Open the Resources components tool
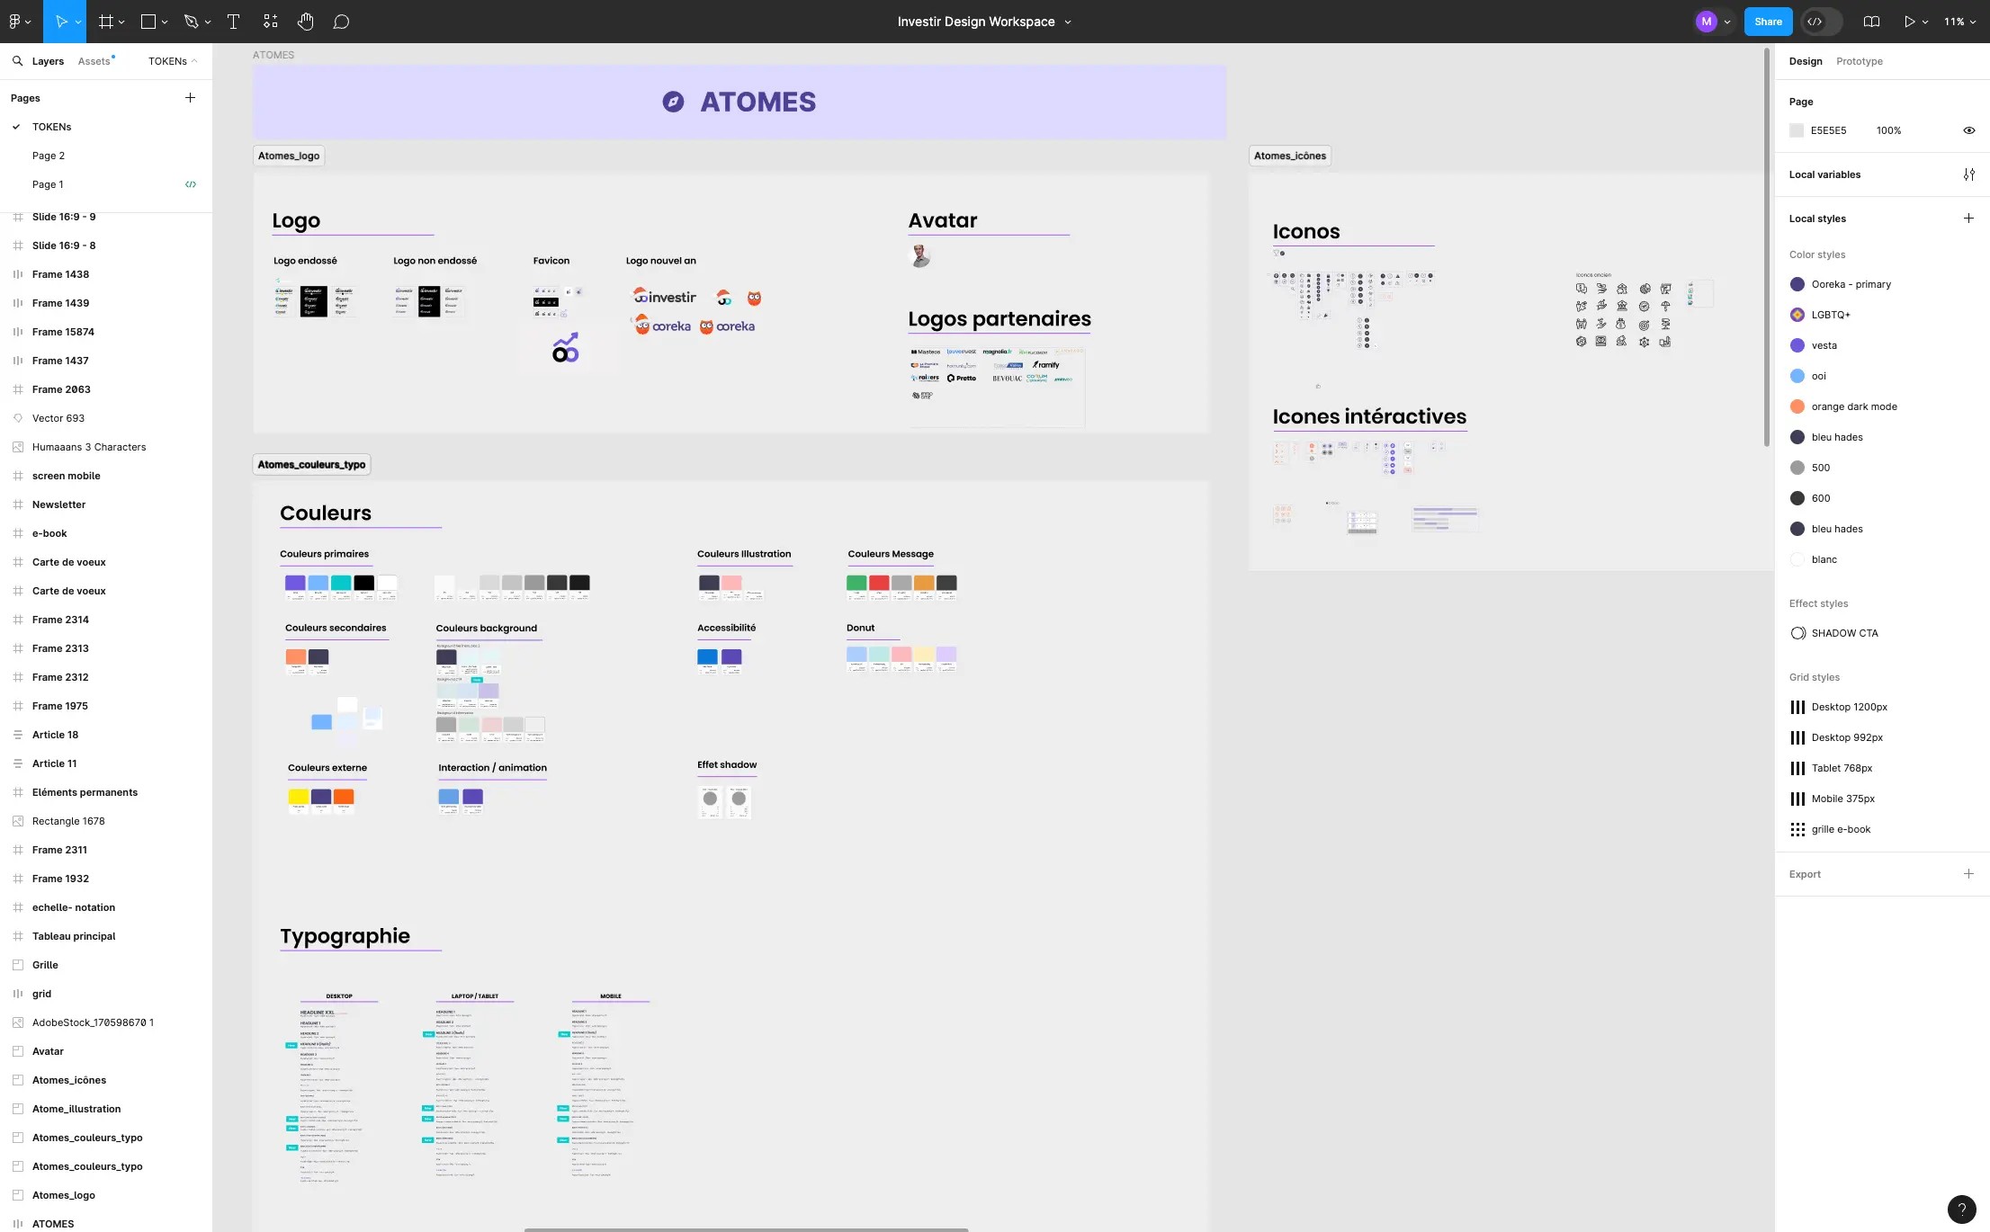This screenshot has height=1232, width=1990. tap(270, 22)
